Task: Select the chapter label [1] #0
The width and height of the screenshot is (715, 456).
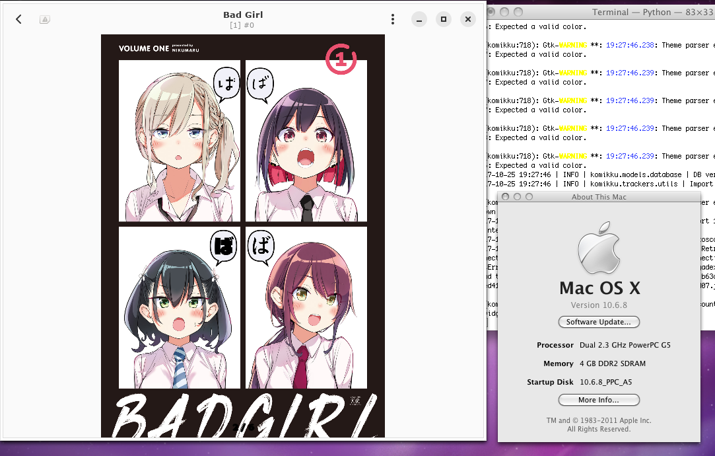Action: (x=243, y=25)
